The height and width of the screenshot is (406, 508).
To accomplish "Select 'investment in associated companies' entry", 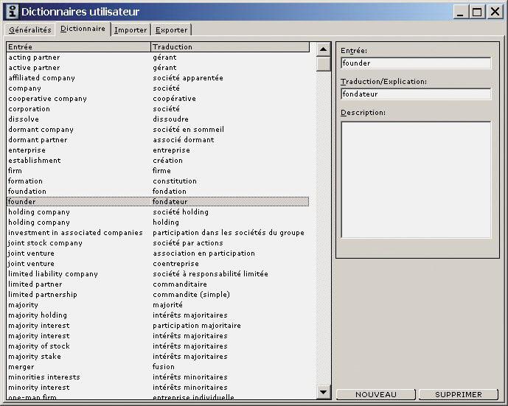I will click(x=158, y=233).
